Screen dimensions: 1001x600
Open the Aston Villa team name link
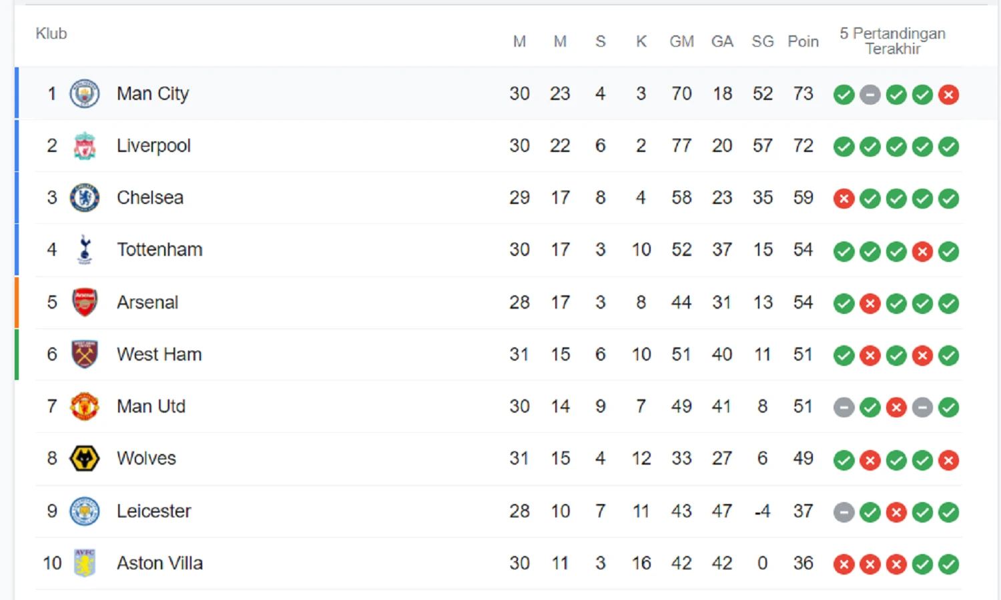159,563
